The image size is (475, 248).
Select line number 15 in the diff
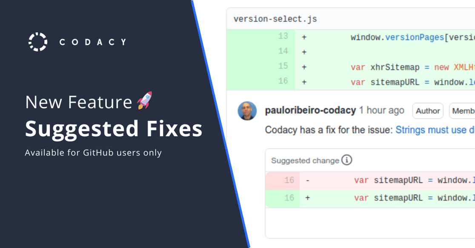tap(283, 66)
